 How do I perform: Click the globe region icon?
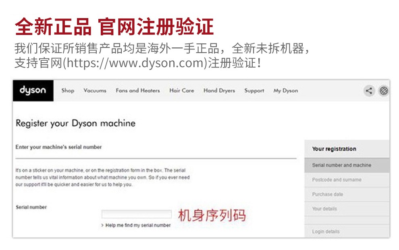pyautogui.click(x=384, y=90)
